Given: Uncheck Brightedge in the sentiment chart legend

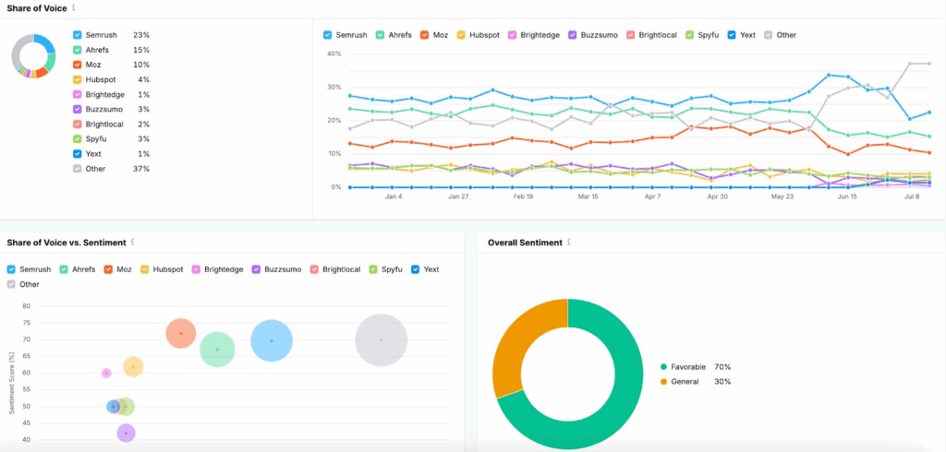Looking at the screenshot, I should (x=196, y=269).
